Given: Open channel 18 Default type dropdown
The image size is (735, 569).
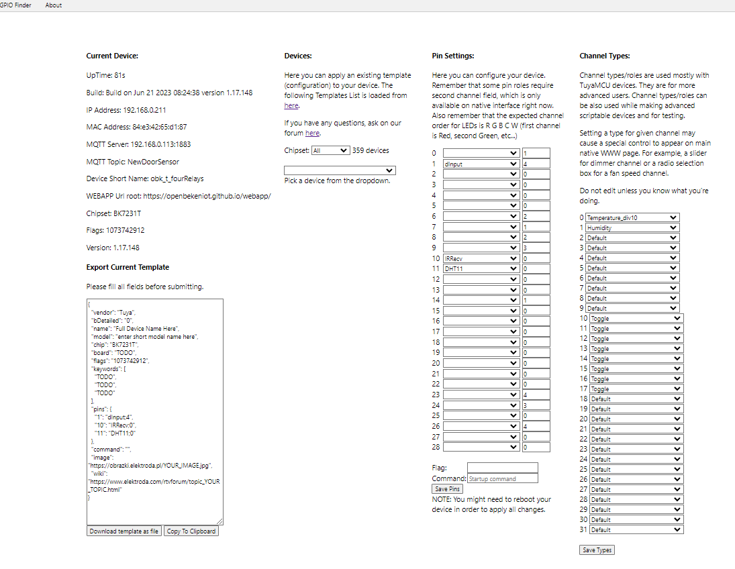Looking at the screenshot, I should [x=636, y=399].
